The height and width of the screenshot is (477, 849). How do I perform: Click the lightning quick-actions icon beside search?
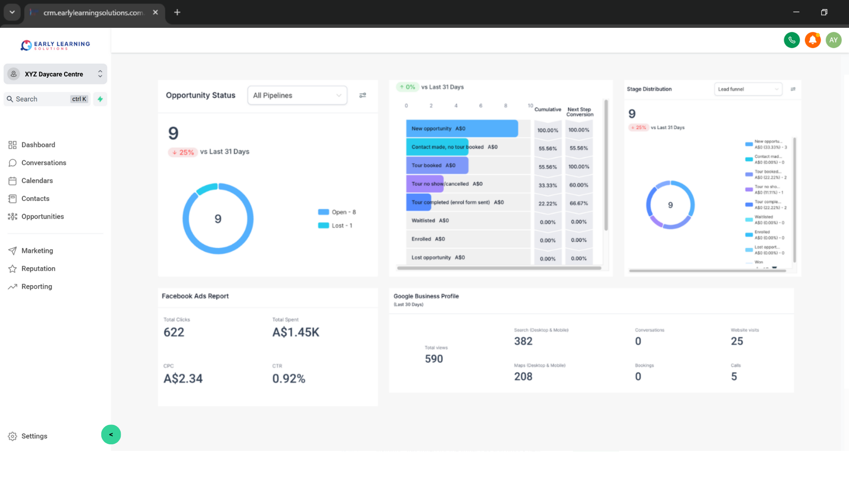pyautogui.click(x=100, y=99)
